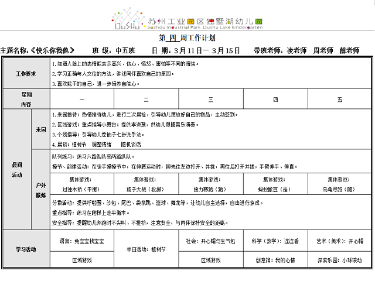The image size is (375, 281).
Task: Click the 晨间活动 row header
Action: (x=17, y=170)
